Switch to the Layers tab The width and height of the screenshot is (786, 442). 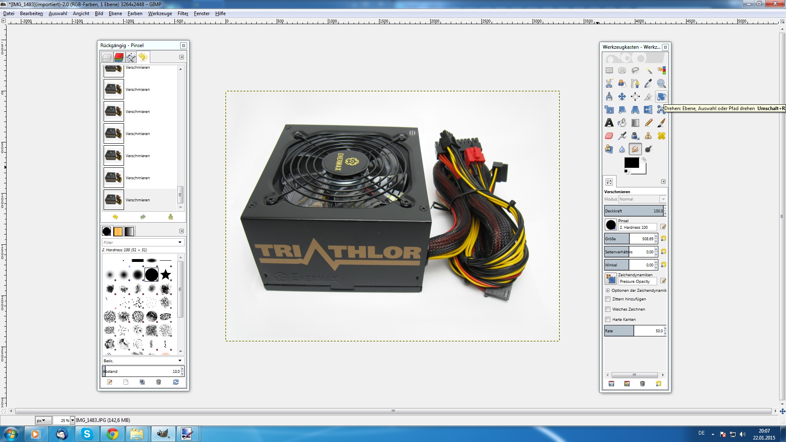(107, 57)
